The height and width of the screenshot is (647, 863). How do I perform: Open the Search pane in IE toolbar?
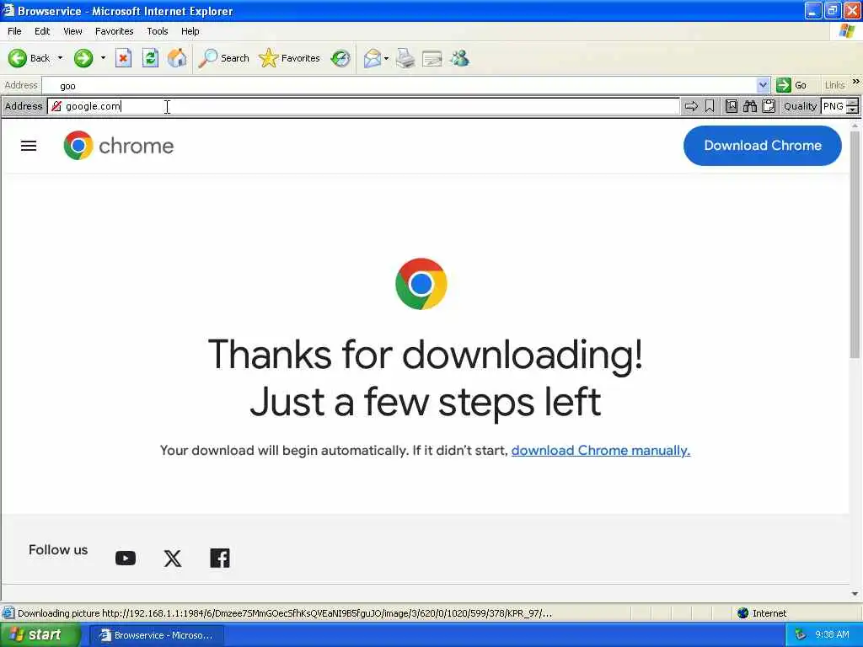click(x=223, y=58)
